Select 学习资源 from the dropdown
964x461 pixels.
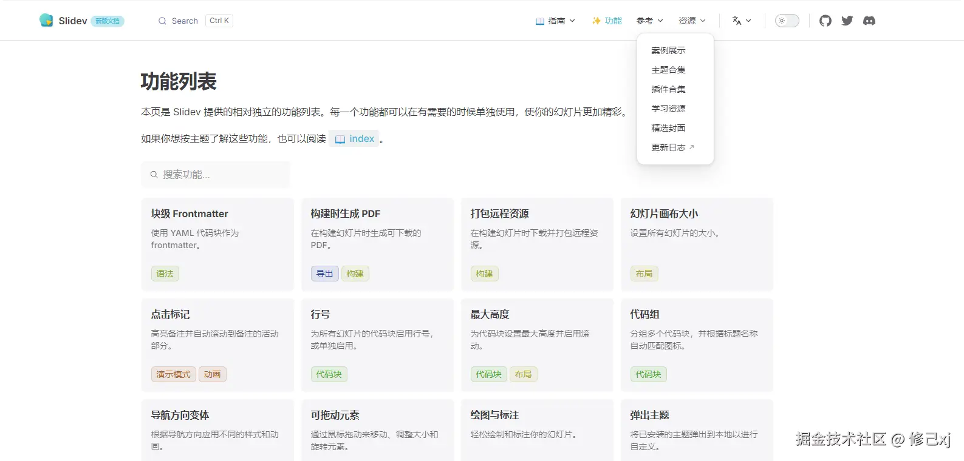click(x=668, y=109)
